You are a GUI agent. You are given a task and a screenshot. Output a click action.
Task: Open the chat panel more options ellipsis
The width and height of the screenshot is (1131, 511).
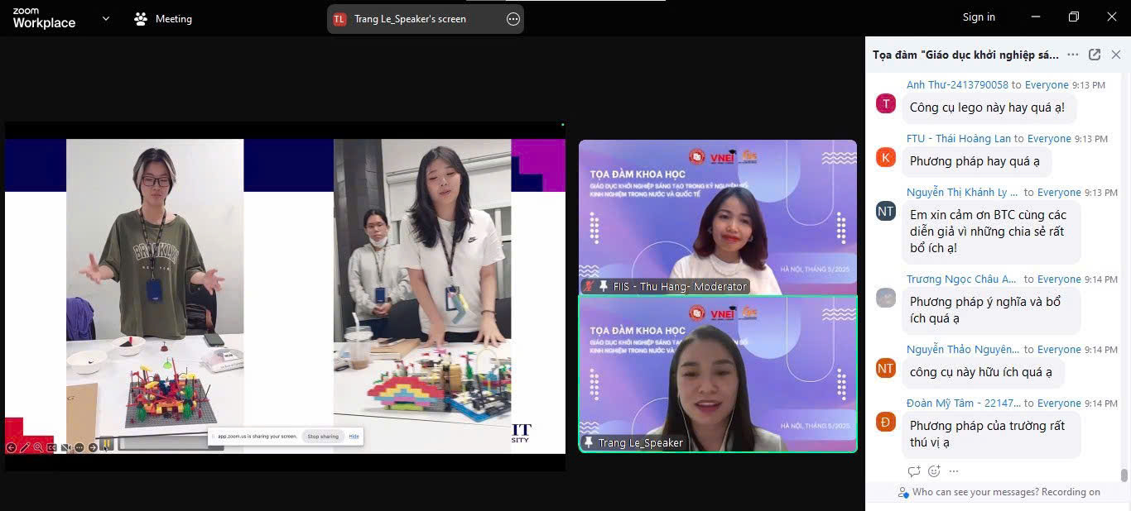pos(1073,55)
